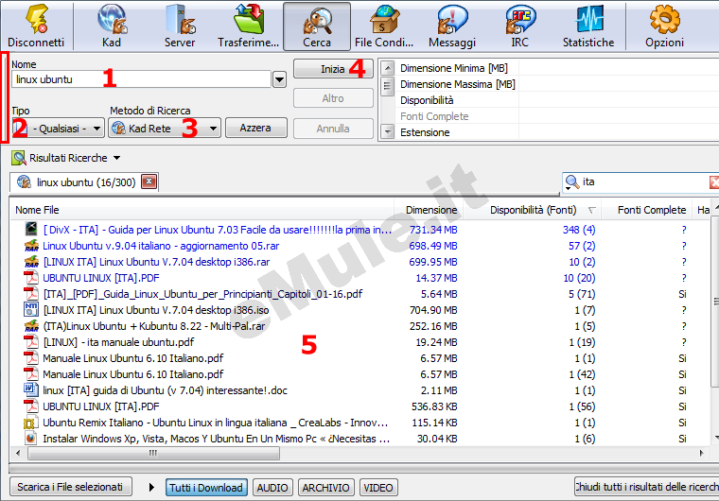Click down arrow of the filter options list
719x501 pixels.
388,132
